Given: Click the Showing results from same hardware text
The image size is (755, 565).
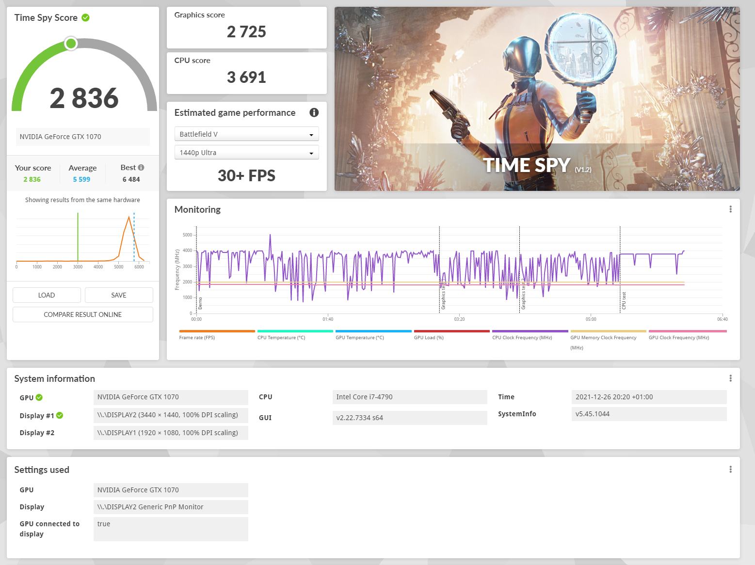Looking at the screenshot, I should [x=82, y=200].
